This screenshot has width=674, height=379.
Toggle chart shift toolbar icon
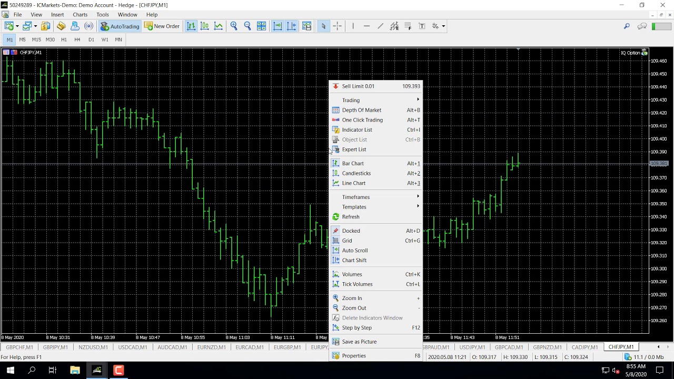click(x=291, y=26)
